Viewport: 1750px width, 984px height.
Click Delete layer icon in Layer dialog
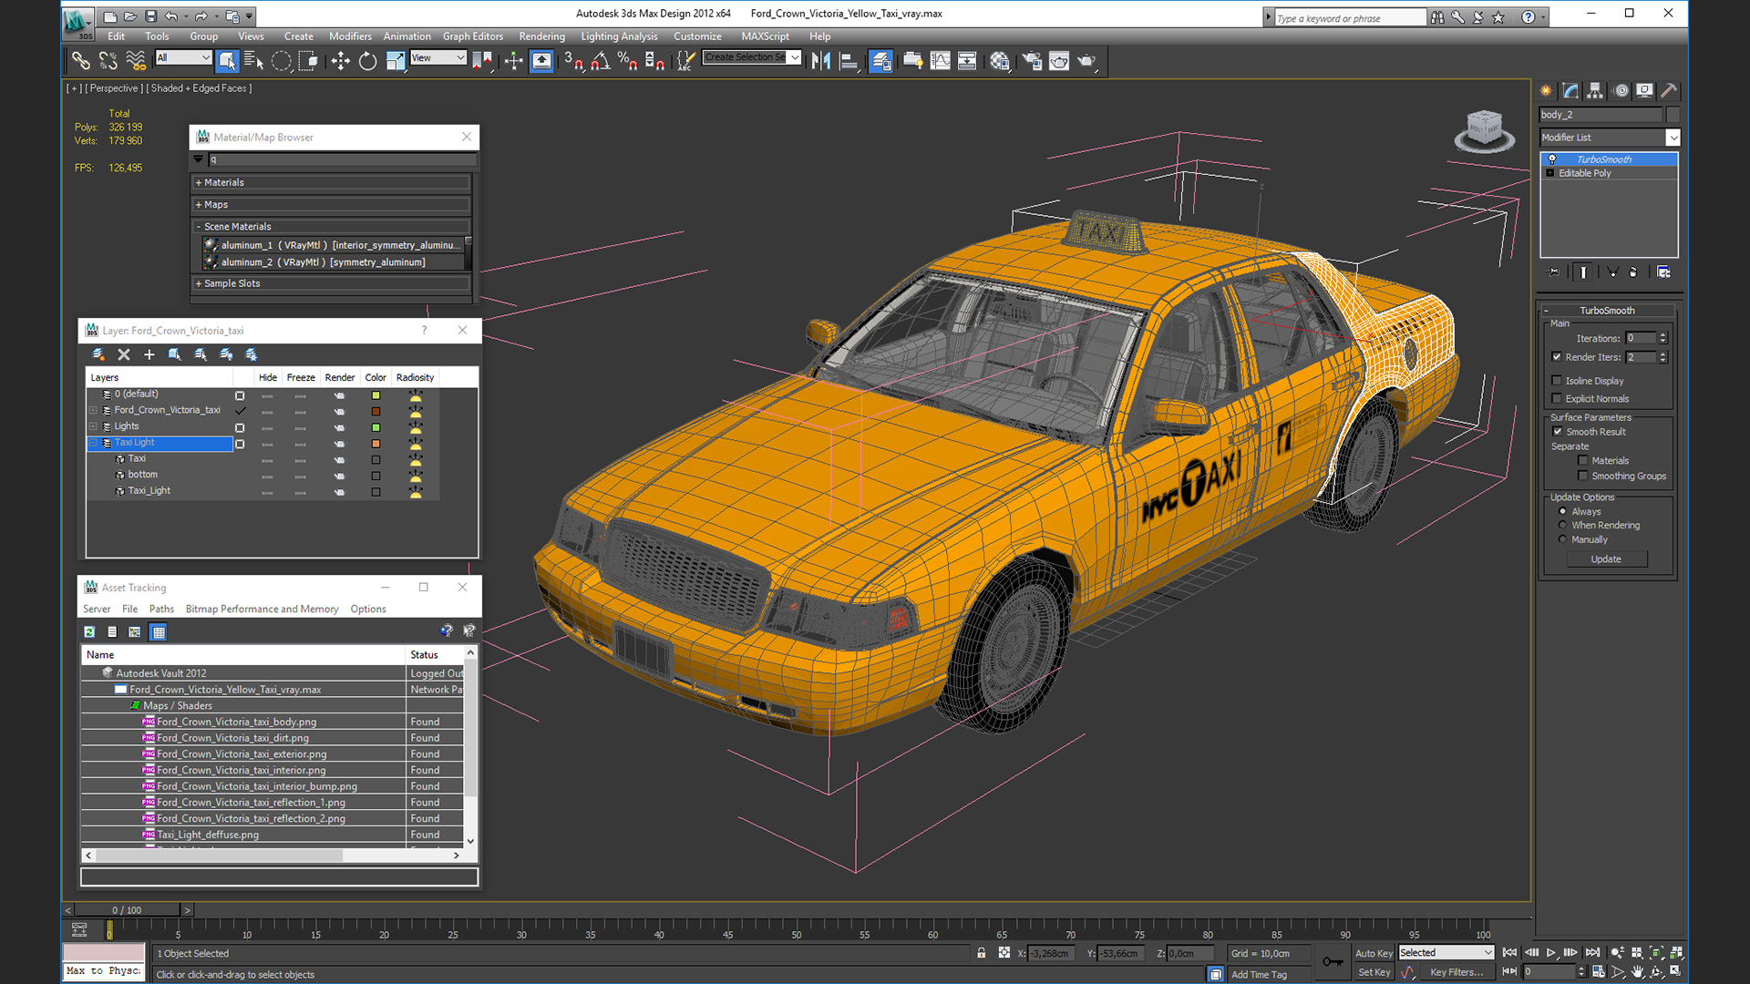[x=124, y=354]
